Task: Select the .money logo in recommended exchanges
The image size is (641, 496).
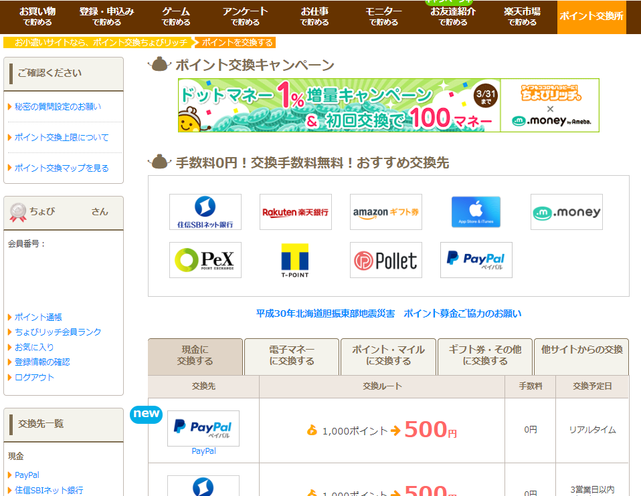Action: 567,212
